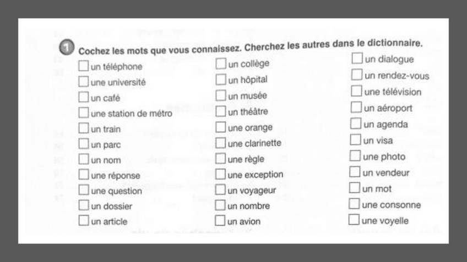Check the "un collège" checkbox
The image size is (467, 262).
tap(220, 64)
